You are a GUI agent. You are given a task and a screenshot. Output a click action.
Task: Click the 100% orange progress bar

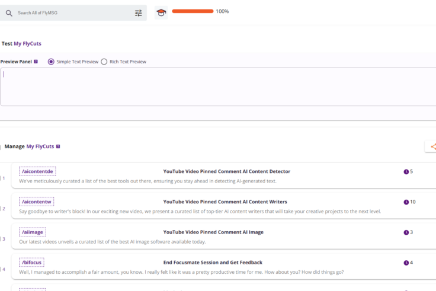point(193,11)
